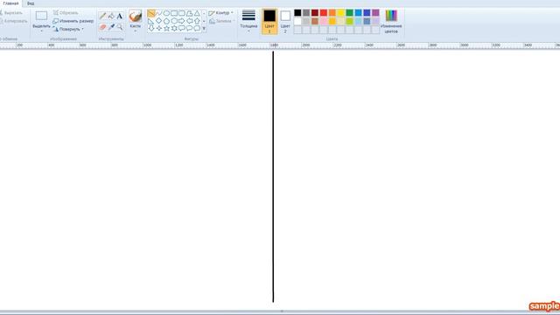Choose the Diamond shape

pos(159,21)
